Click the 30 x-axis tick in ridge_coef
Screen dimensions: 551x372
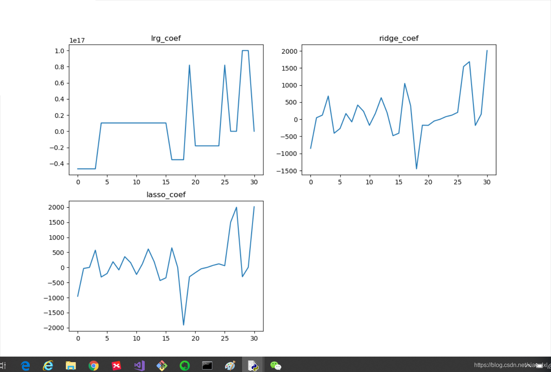487,182
